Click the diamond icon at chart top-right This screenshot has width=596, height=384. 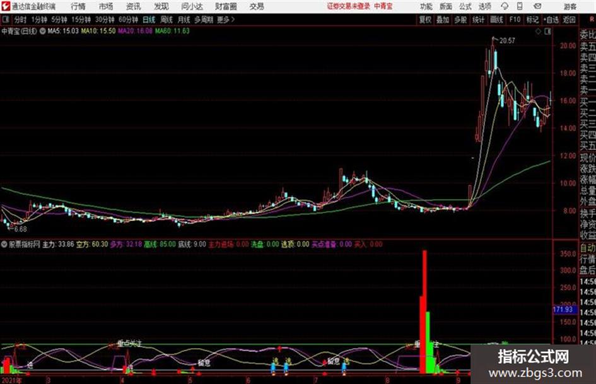[538, 32]
